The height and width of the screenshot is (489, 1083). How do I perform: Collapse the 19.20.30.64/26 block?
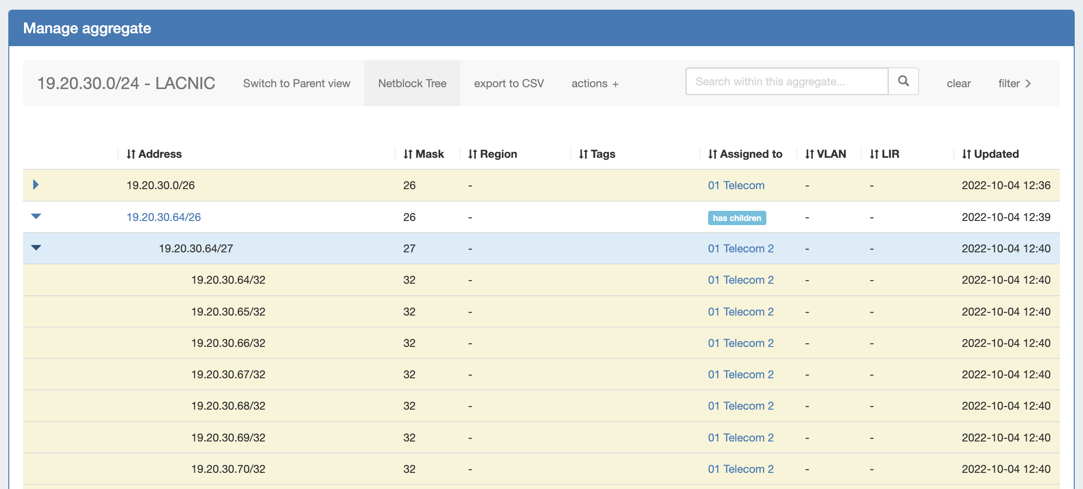(x=36, y=216)
